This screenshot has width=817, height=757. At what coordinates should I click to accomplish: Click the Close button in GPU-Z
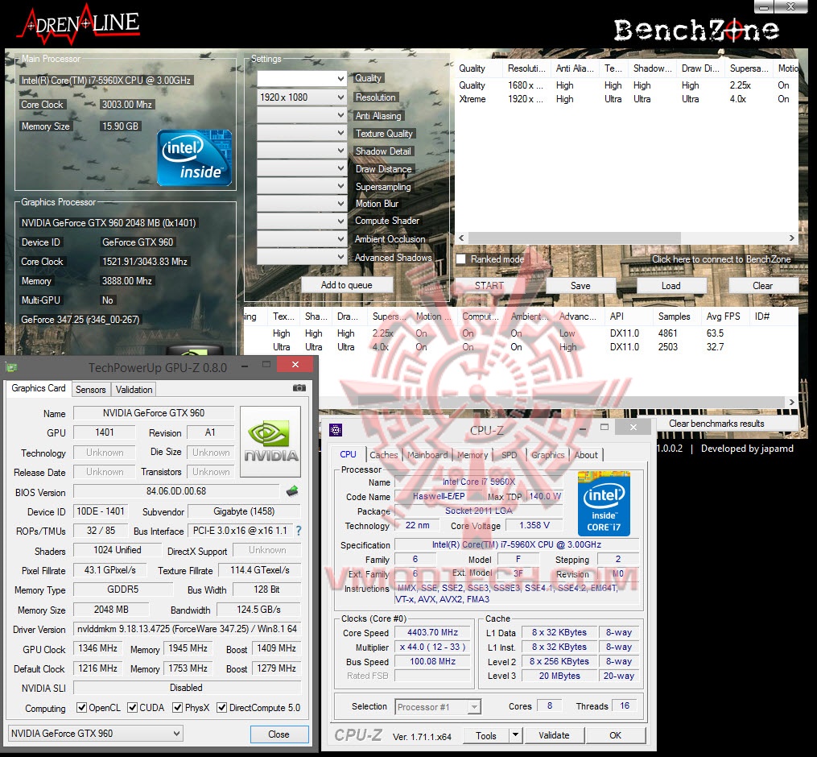(x=279, y=734)
